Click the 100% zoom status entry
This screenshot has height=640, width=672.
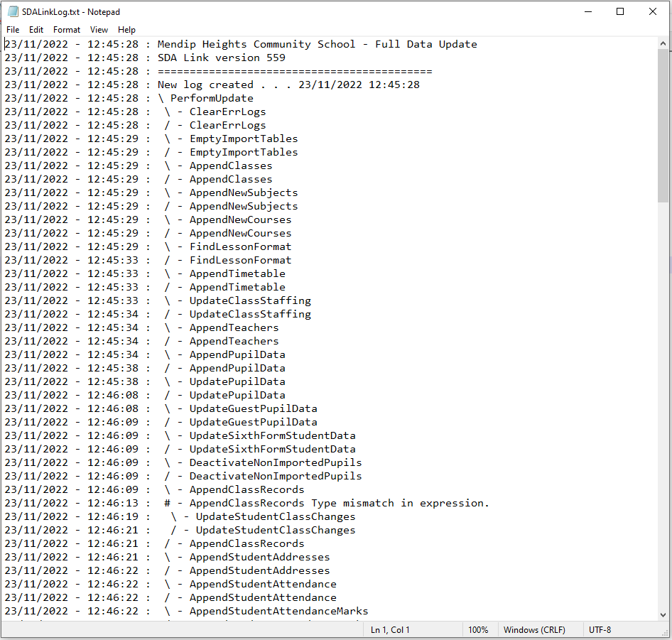coord(478,630)
